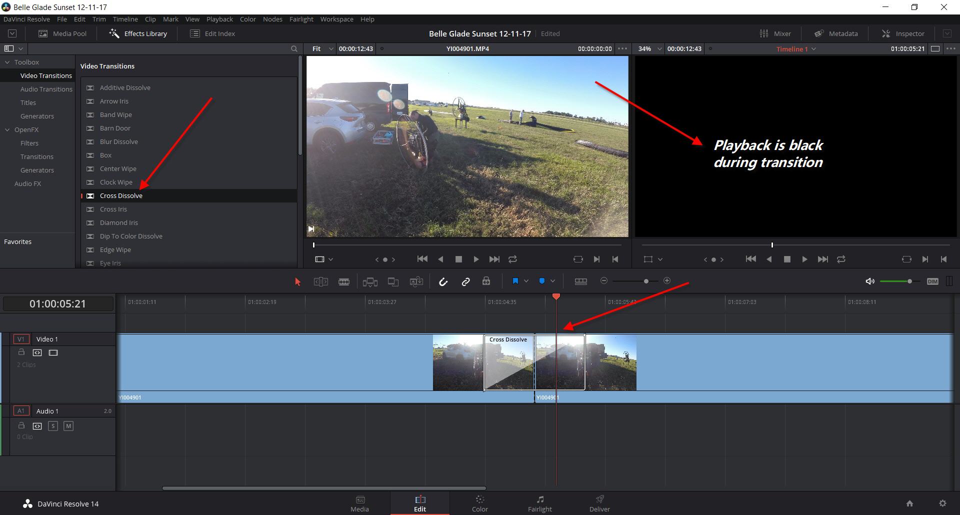Toggle linked selection chain icon
This screenshot has height=515, width=960.
(x=465, y=281)
